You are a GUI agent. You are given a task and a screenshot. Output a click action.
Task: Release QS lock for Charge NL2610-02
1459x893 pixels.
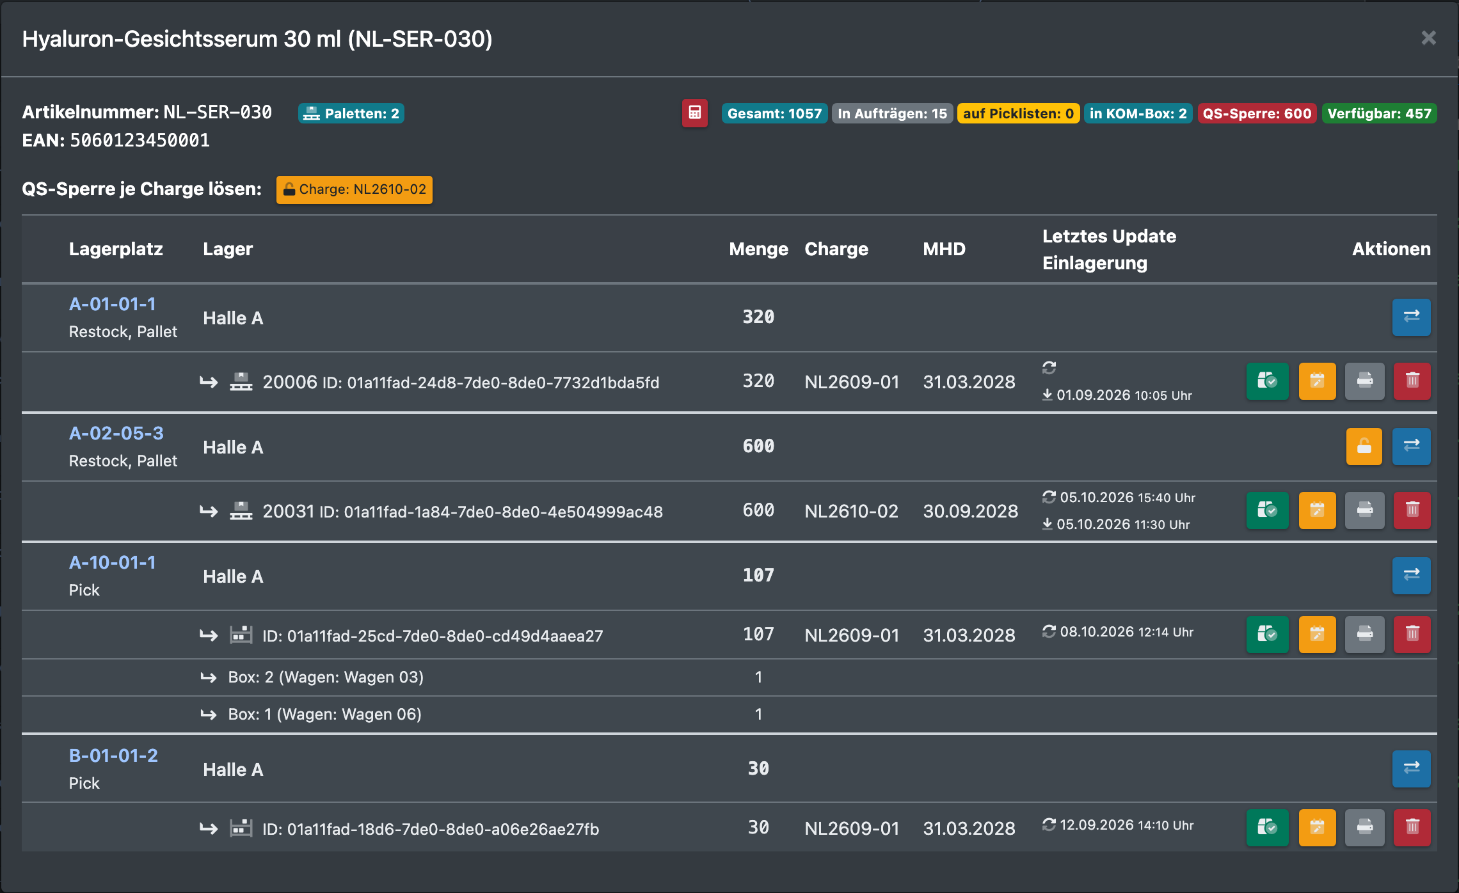point(354,189)
